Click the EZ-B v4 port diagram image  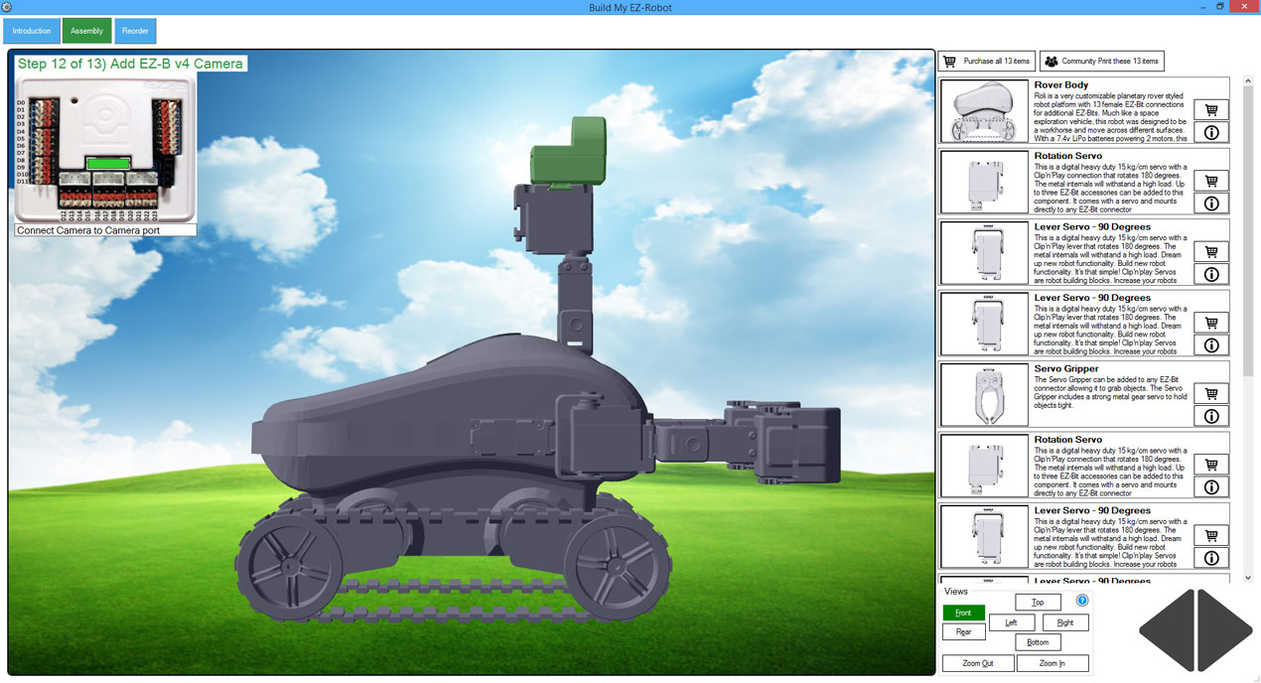pyautogui.click(x=105, y=148)
